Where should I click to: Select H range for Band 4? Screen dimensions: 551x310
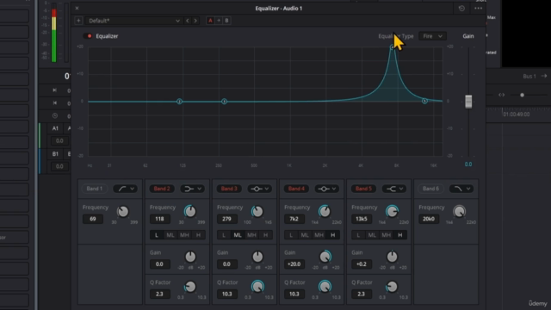click(x=333, y=235)
